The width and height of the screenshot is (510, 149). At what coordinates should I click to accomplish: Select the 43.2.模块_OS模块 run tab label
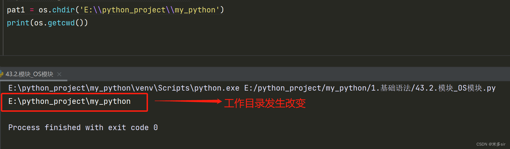click(29, 74)
